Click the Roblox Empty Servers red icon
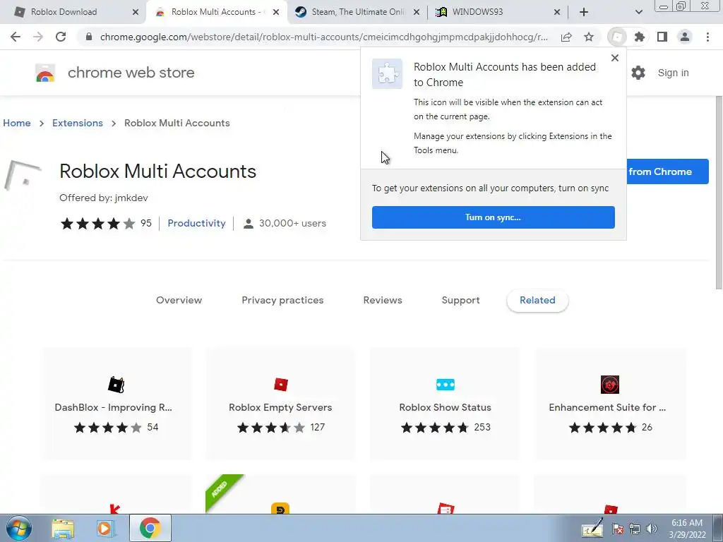The image size is (723, 542). [x=281, y=385]
